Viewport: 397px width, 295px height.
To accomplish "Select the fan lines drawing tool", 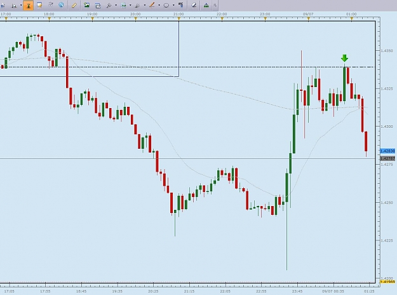I will (137, 5).
